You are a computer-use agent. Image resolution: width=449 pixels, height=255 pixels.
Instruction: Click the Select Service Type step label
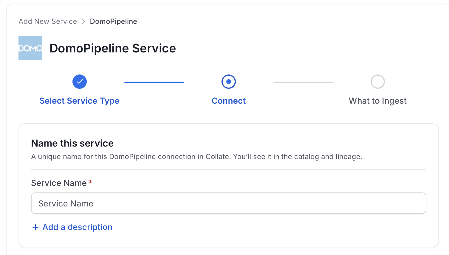click(79, 101)
